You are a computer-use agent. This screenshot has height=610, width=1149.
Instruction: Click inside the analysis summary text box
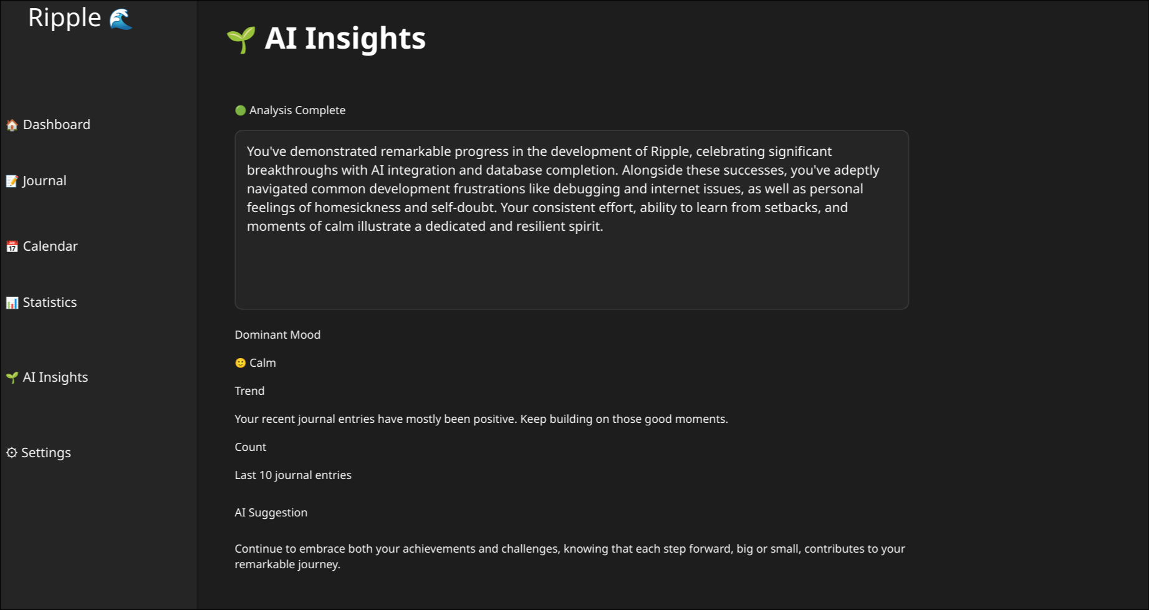point(572,220)
